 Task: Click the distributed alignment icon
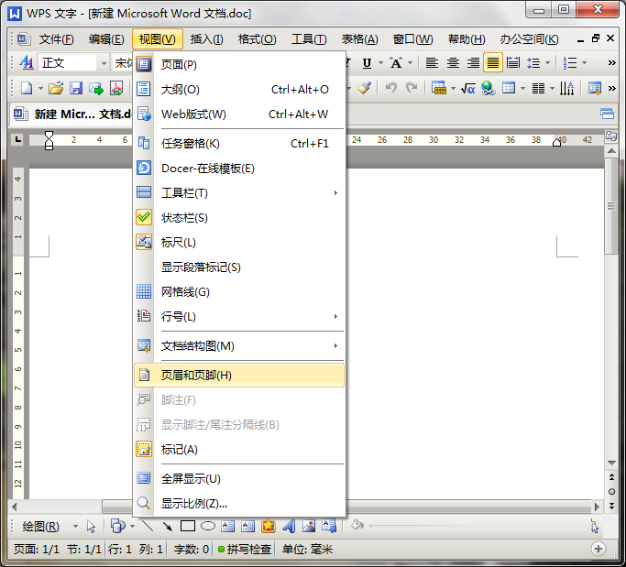click(513, 63)
